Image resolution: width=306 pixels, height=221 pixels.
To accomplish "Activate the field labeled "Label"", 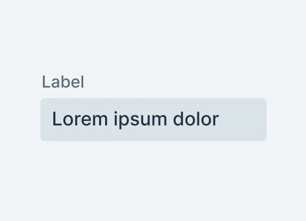I will [153, 119].
